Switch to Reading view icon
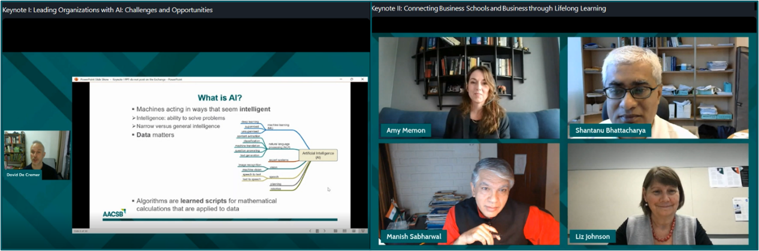 point(354,231)
